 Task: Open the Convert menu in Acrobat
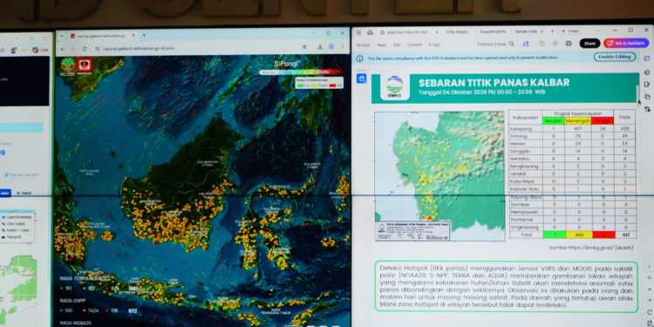pyautogui.click(x=414, y=45)
